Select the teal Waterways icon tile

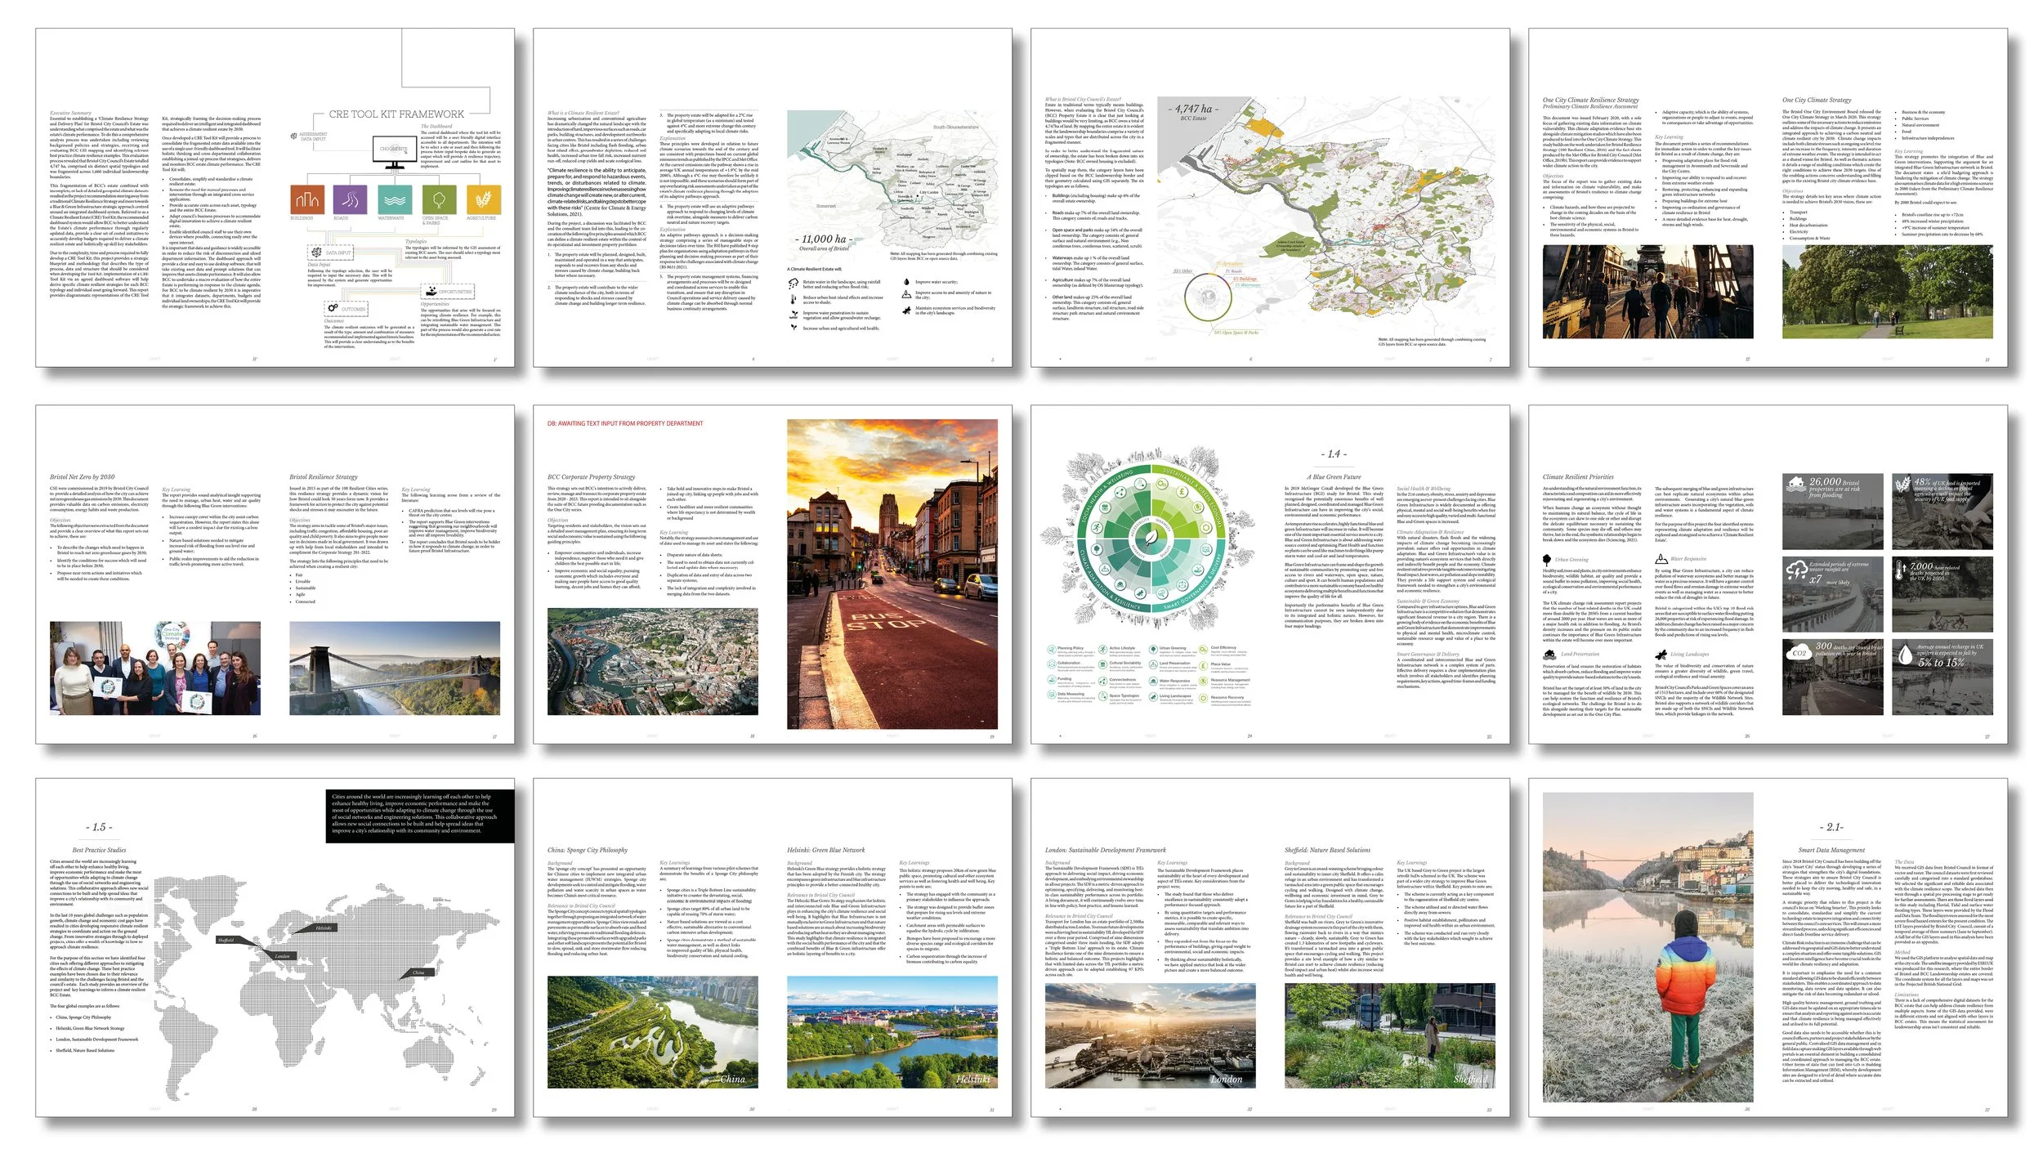pyautogui.click(x=395, y=199)
